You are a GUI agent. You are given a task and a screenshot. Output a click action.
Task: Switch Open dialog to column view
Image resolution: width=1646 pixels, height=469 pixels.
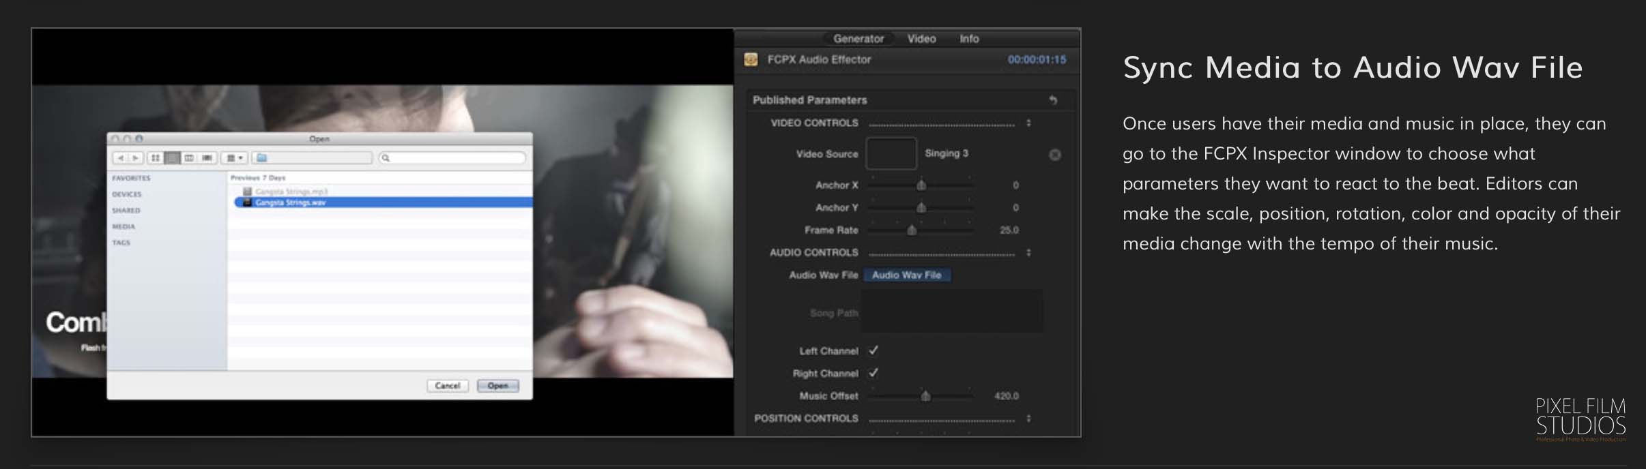point(189,158)
